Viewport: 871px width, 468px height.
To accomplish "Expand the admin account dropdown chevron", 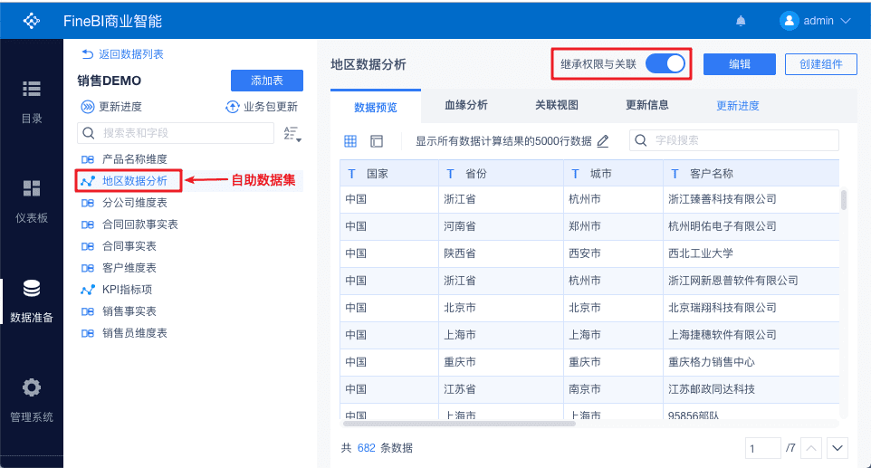I will pyautogui.click(x=846, y=21).
